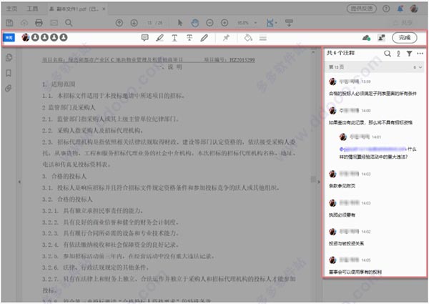Click the page number input field
Viewport: 429px width, 304px height.
149,23
